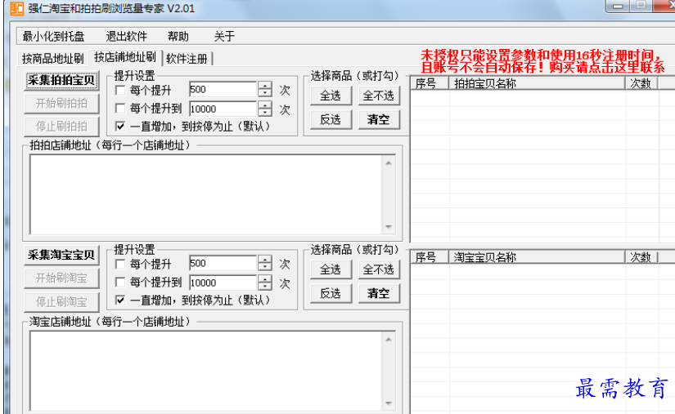Click the 采集拍拍宝贝 button
The image size is (675, 414).
pos(61,80)
